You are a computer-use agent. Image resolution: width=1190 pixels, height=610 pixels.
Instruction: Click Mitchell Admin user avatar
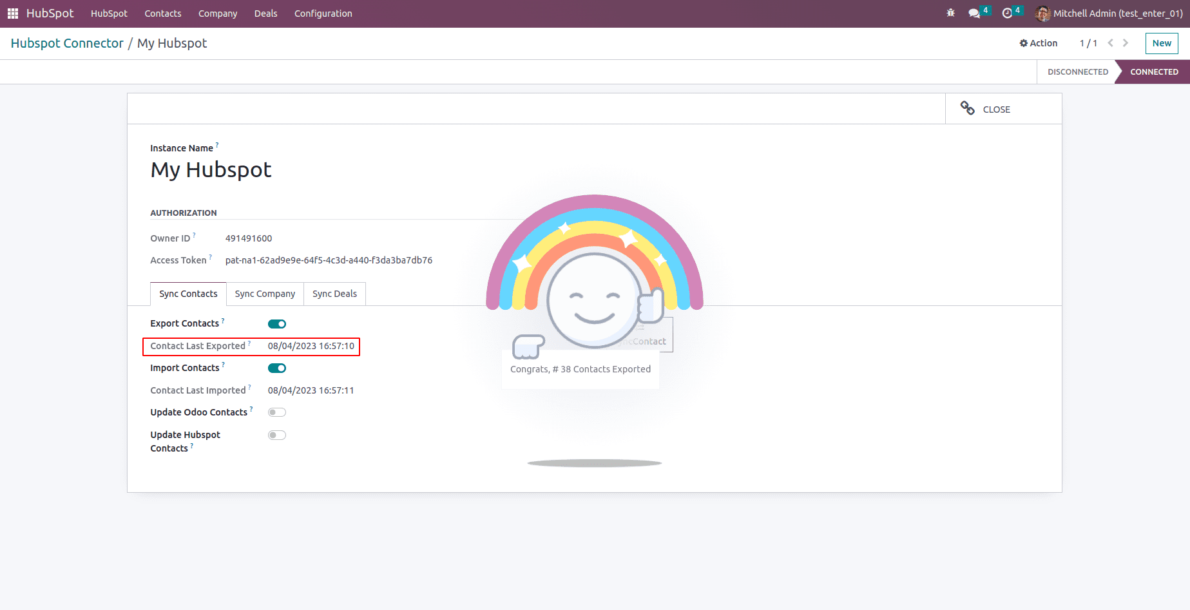[x=1042, y=14]
